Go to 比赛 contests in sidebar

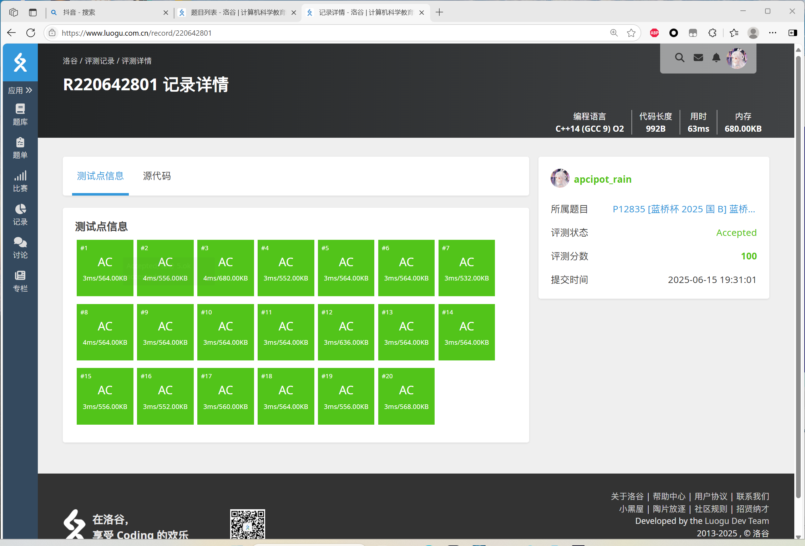pos(20,181)
